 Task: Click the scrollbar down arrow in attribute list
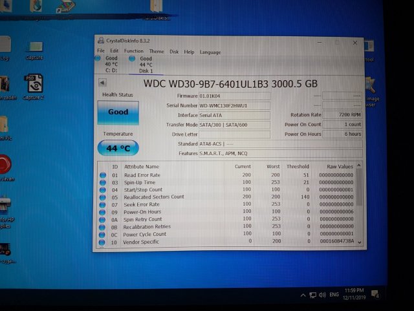coord(359,244)
